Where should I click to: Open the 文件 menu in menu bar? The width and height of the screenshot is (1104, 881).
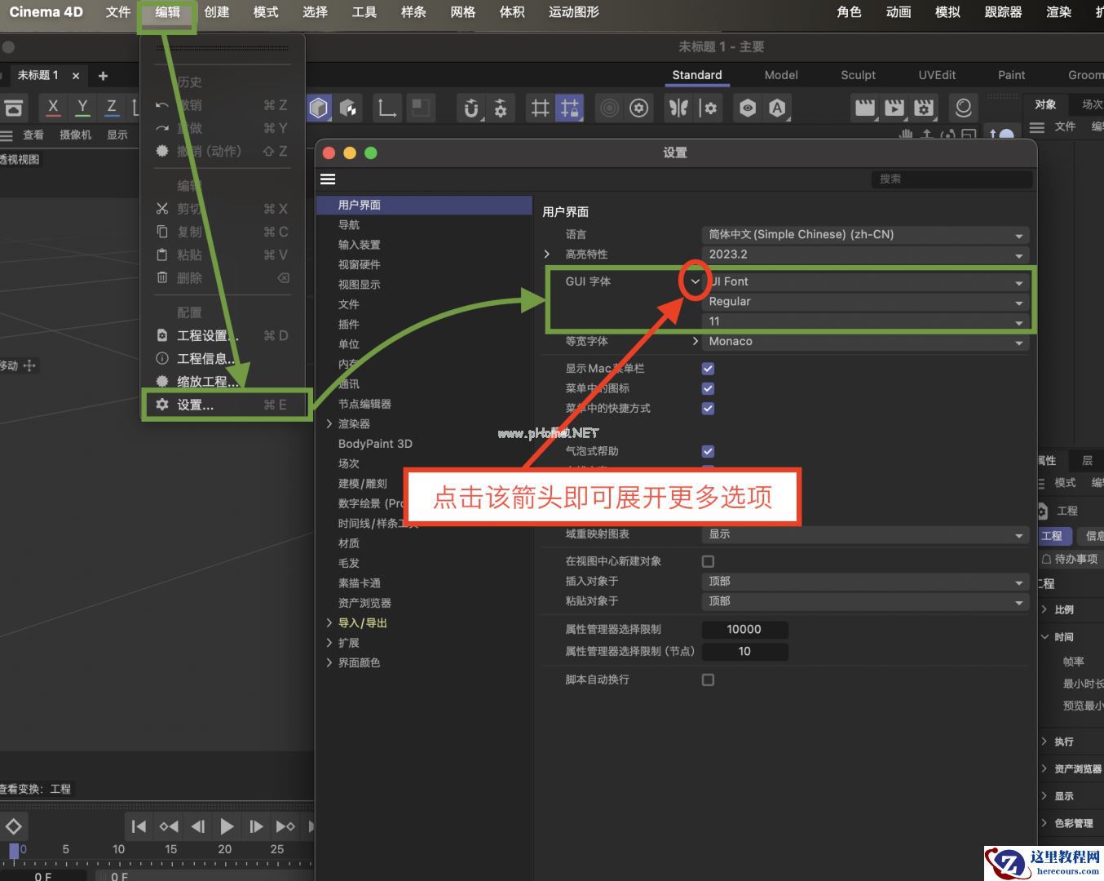tap(118, 12)
